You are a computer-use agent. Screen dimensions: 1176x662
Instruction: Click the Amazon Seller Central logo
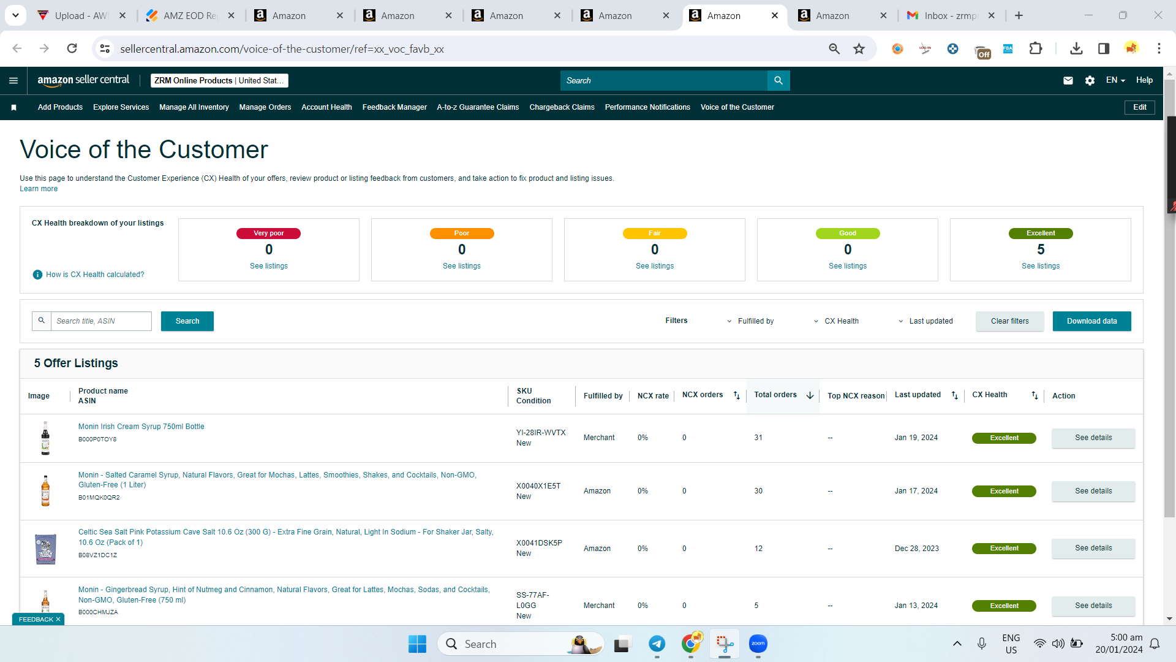83,80
